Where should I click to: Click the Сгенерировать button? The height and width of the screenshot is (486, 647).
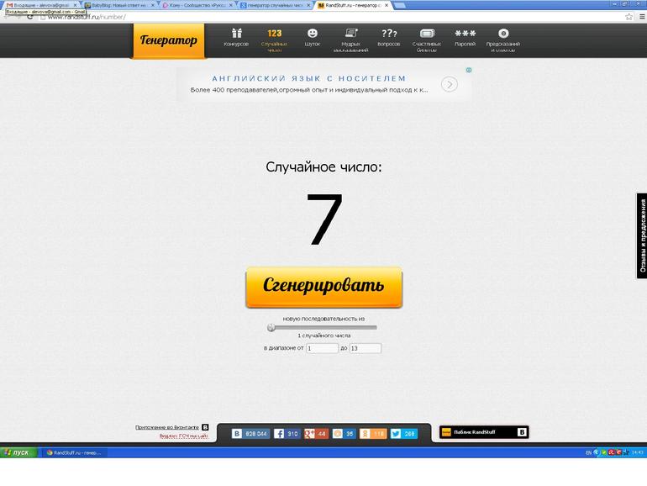[323, 287]
